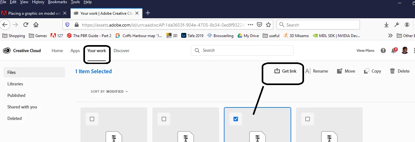
Task: Open the Firefox Home page icon
Action: tap(36, 25)
